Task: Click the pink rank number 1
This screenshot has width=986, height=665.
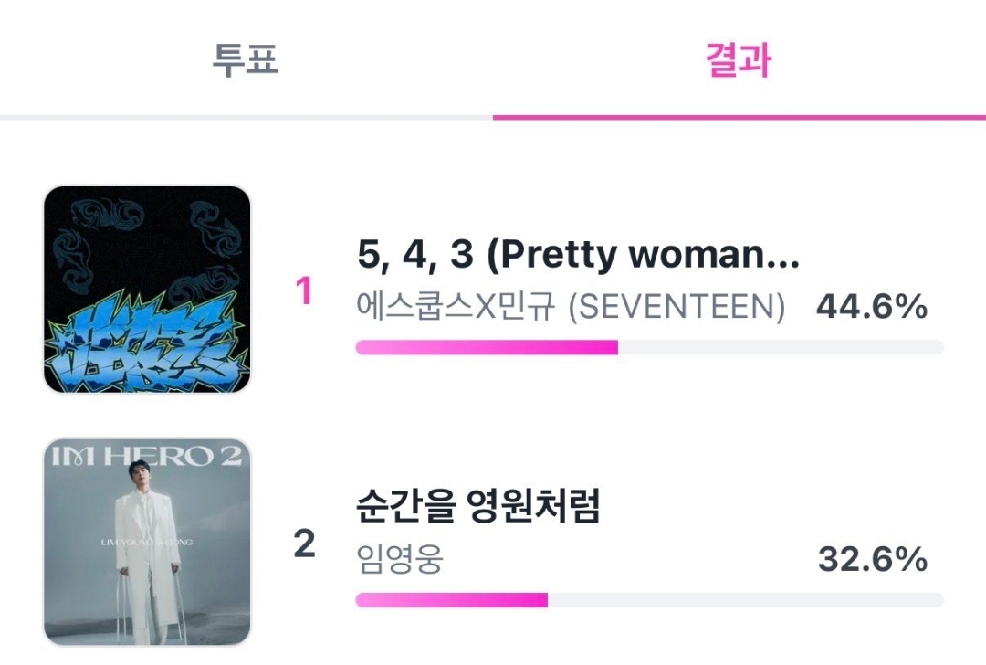Action: point(304,290)
